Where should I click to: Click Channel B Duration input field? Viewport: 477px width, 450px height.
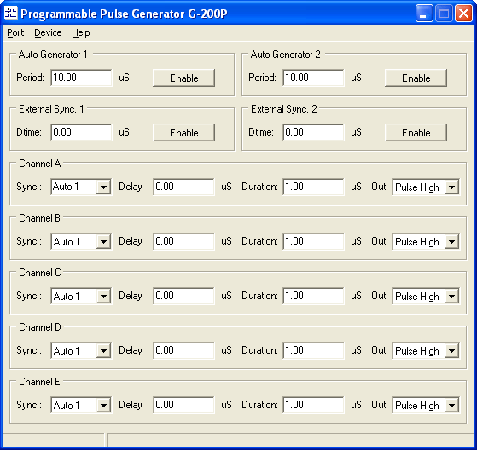(313, 241)
